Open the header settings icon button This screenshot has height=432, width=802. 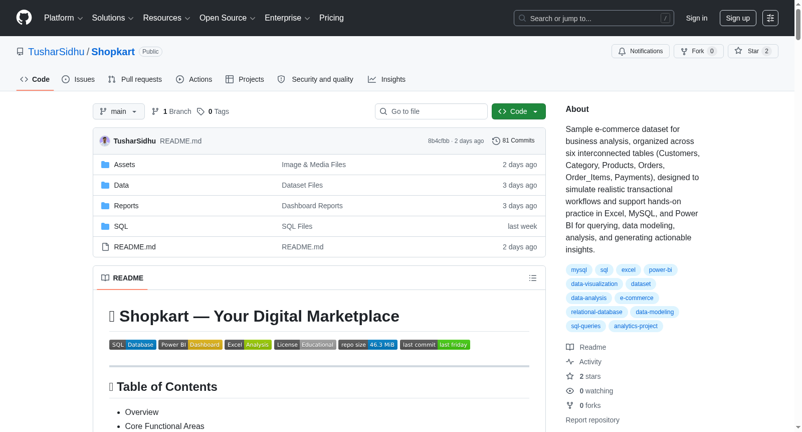point(770,18)
